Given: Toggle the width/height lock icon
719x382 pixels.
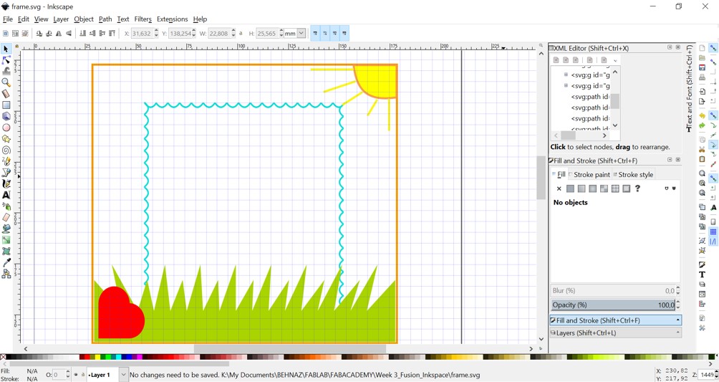Looking at the screenshot, I should coord(241,34).
